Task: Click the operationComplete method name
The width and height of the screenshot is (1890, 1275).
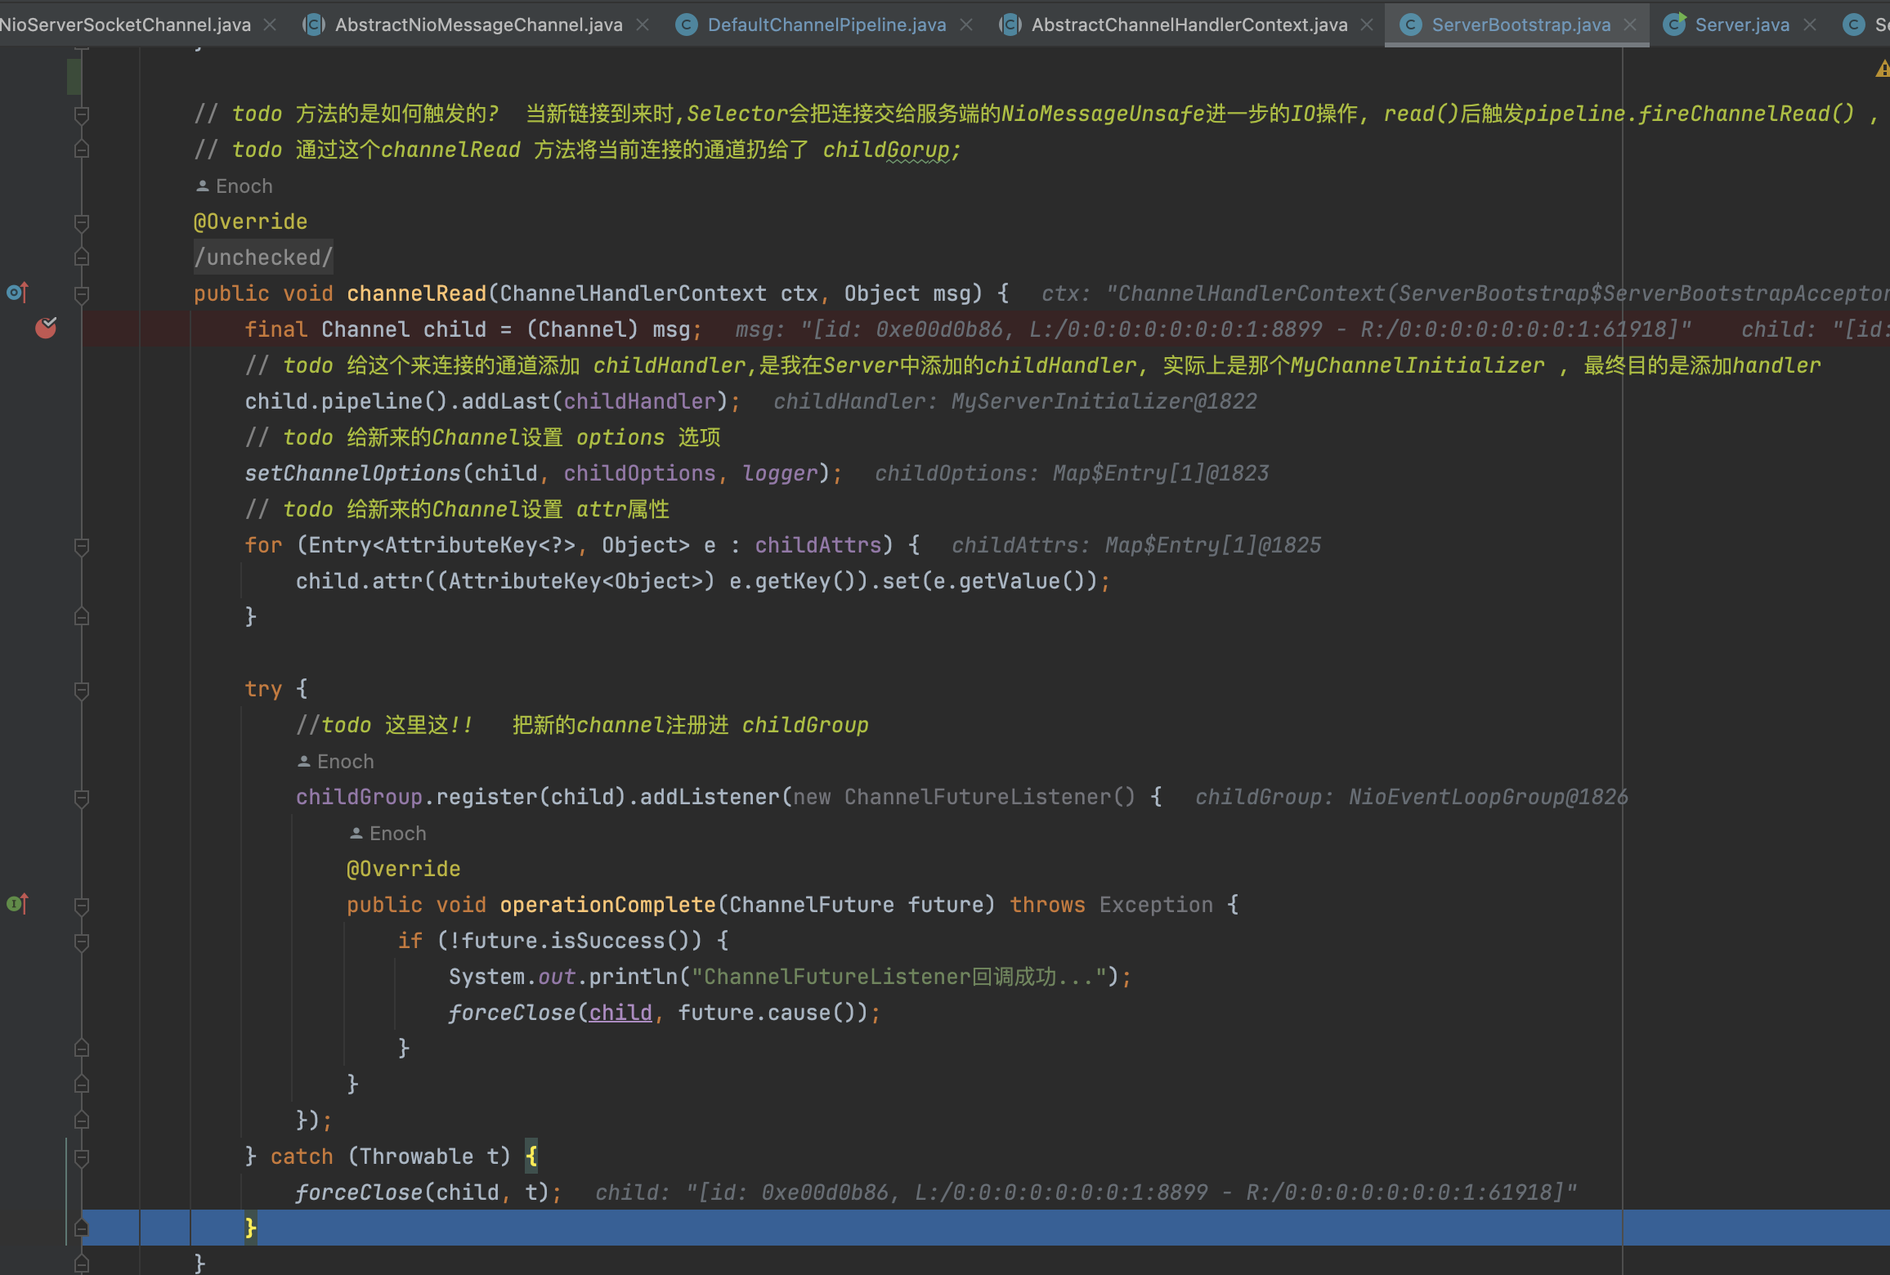Action: 607,905
